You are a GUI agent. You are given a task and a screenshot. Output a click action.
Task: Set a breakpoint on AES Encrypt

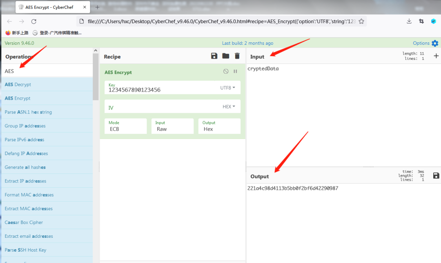(235, 71)
